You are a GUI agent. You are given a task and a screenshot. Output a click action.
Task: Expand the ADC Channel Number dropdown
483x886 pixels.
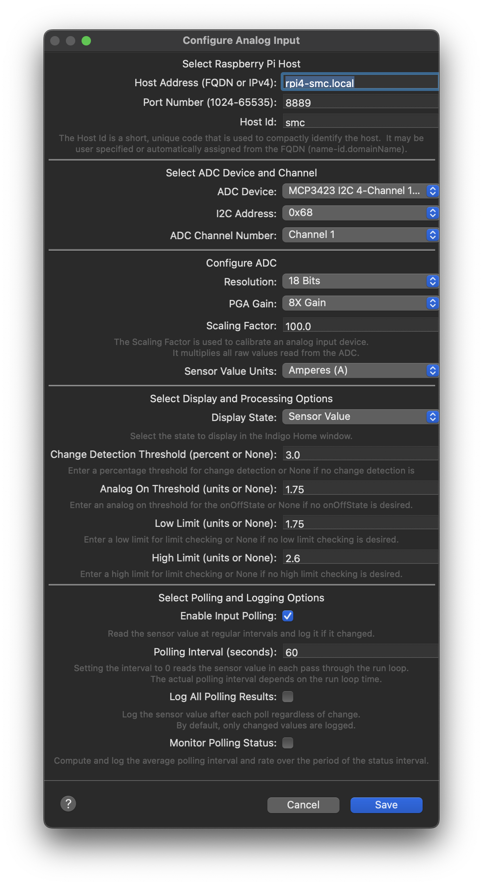360,235
